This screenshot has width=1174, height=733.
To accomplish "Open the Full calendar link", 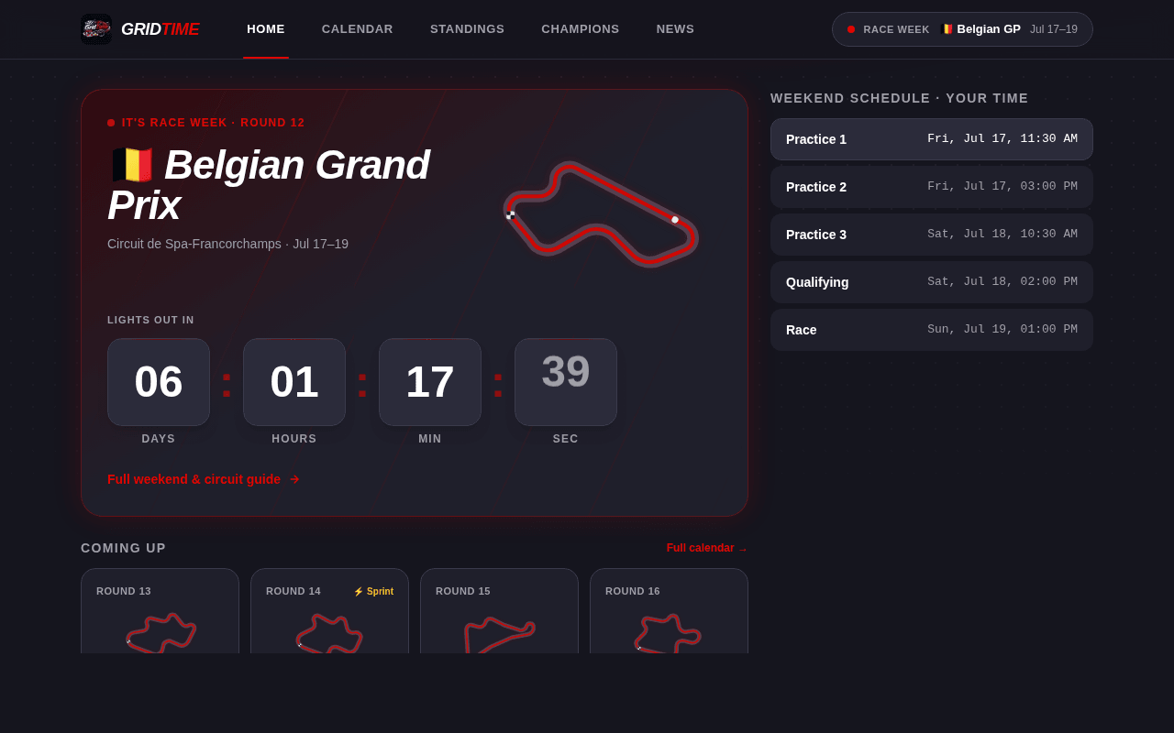I will point(707,548).
